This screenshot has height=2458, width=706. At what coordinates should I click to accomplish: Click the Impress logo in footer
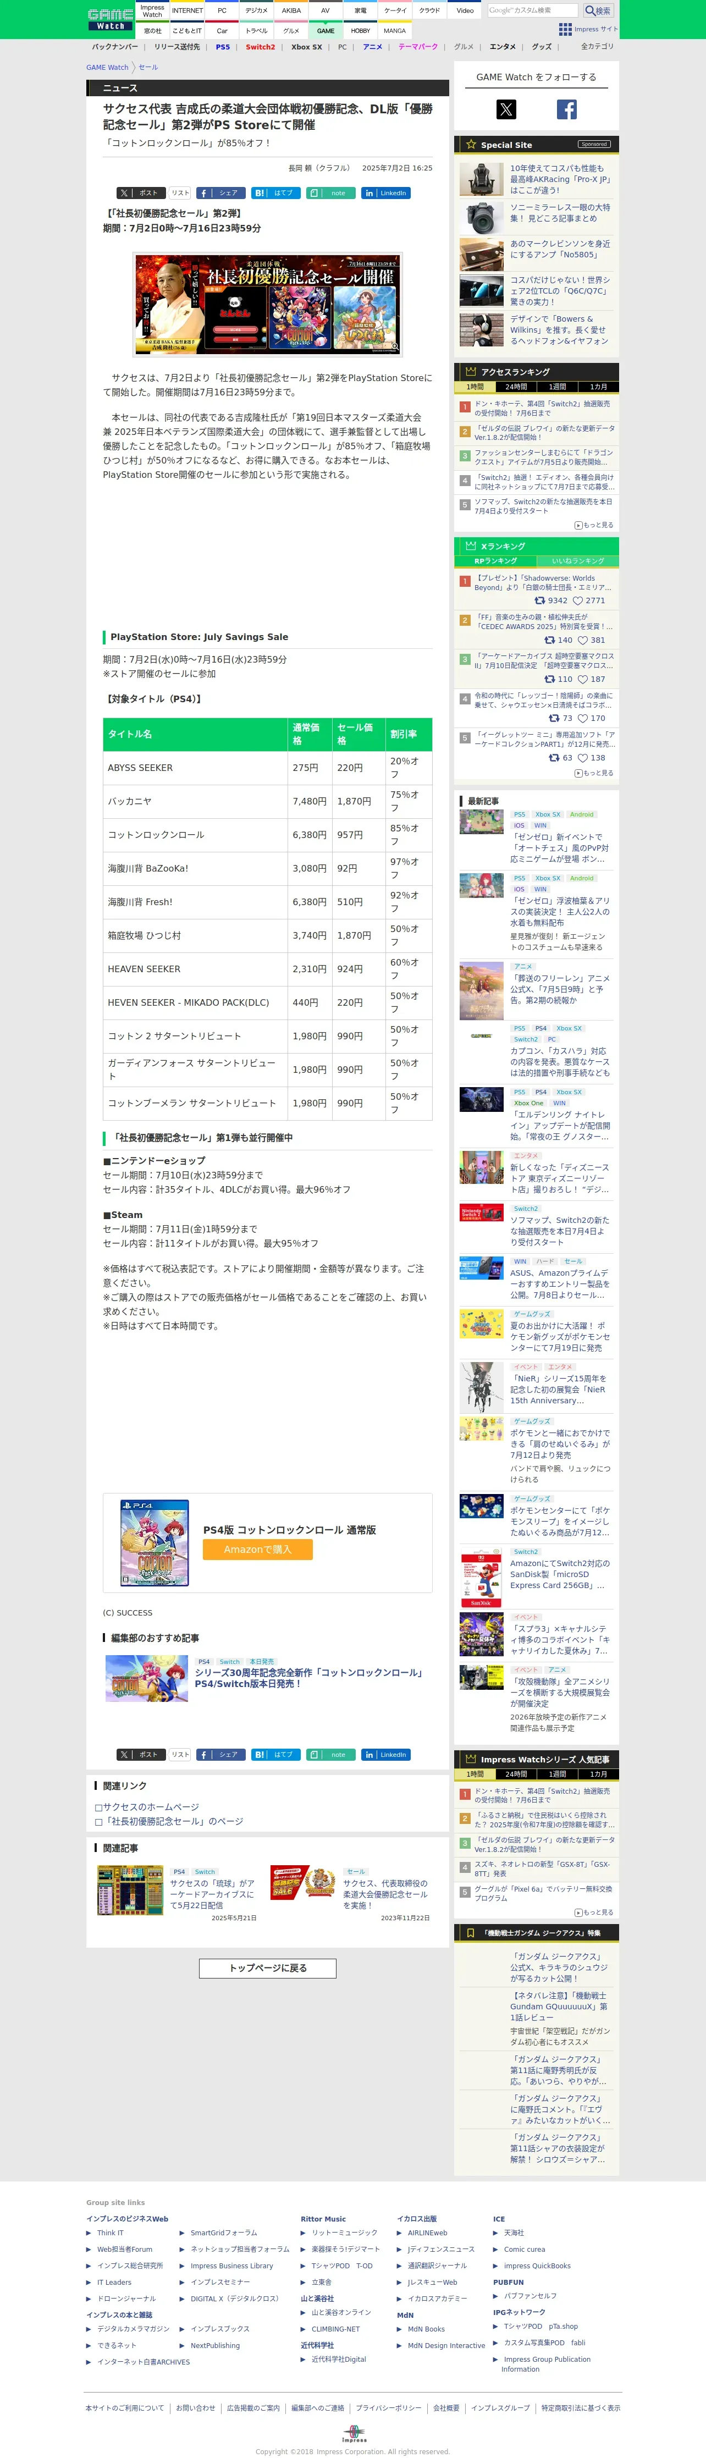click(354, 2434)
